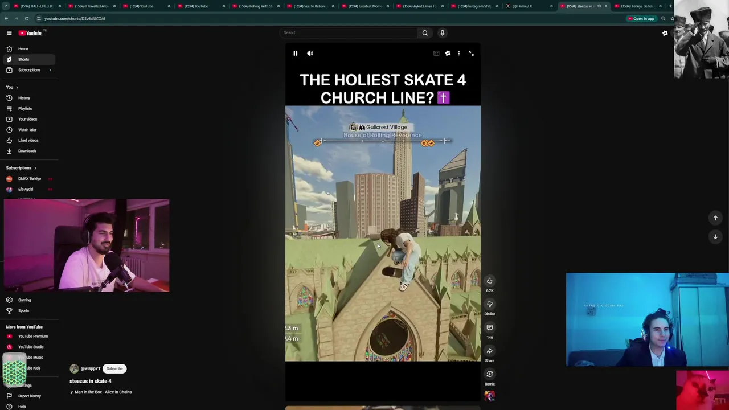729x410 pixels.
Task: Dislike this Short
Action: [x=489, y=304]
